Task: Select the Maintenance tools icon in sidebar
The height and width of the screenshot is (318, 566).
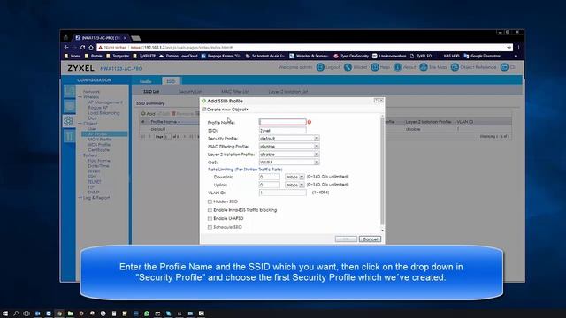Action: coord(69,136)
